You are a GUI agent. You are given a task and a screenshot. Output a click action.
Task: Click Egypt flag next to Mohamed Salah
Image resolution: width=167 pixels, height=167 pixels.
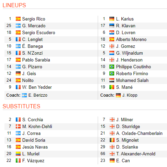[112, 80]
